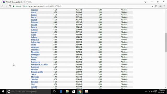Viewport: 167px width, 94px height.
Task: Click Cortana search box
Action: (x=29, y=91)
